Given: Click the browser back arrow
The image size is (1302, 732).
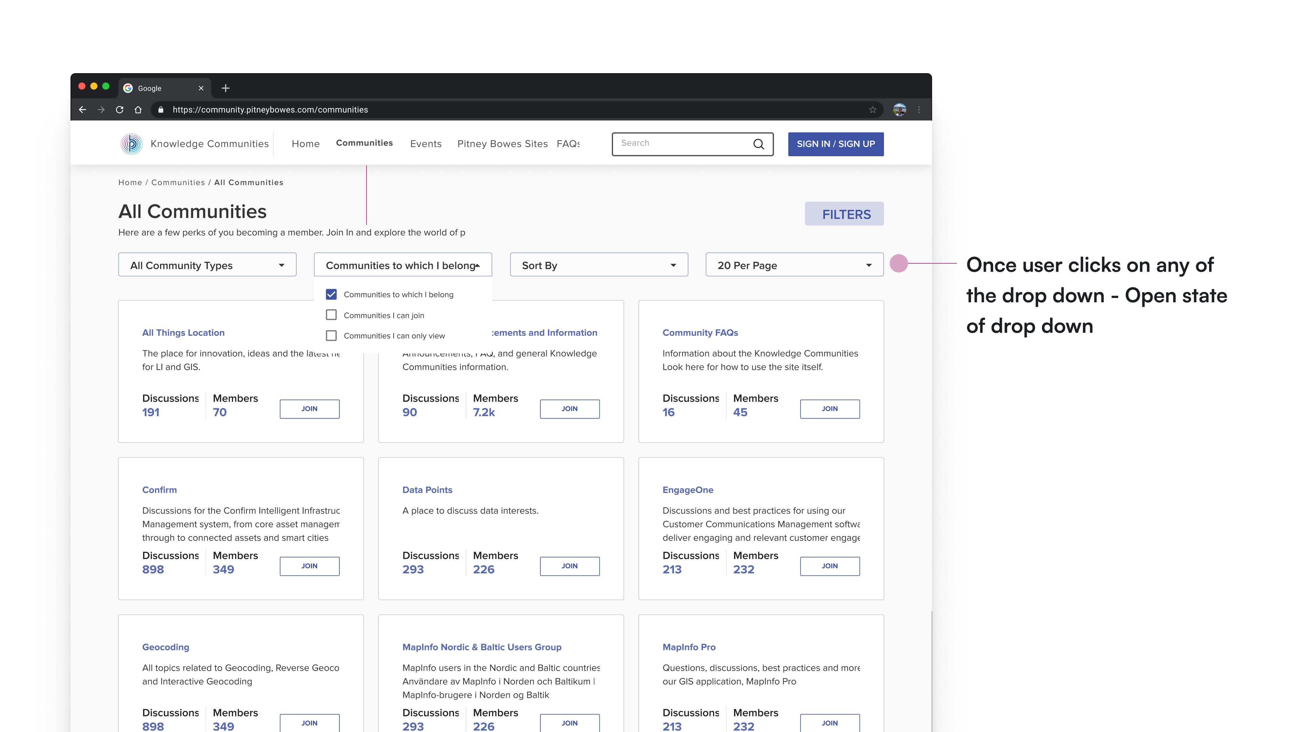Looking at the screenshot, I should [x=82, y=109].
